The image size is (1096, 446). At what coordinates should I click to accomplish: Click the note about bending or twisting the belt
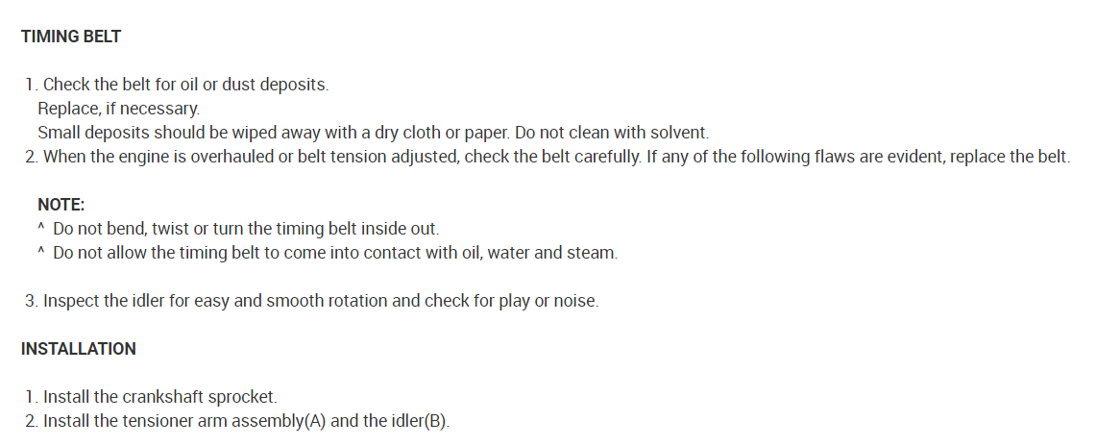(x=245, y=230)
